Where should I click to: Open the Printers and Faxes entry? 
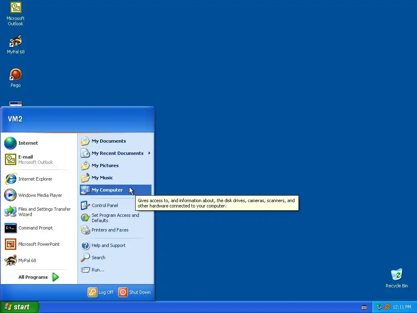point(115,230)
